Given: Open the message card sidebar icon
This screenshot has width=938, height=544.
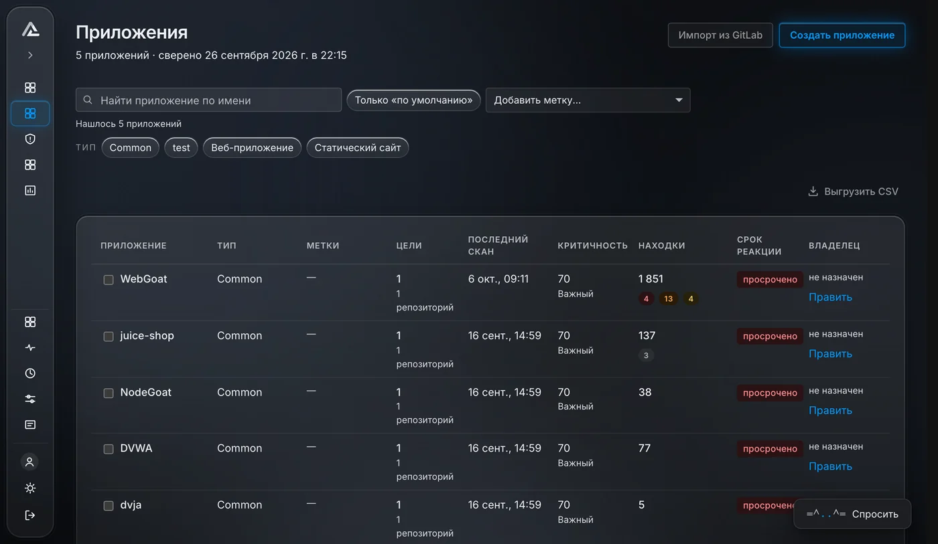Looking at the screenshot, I should 30,425.
